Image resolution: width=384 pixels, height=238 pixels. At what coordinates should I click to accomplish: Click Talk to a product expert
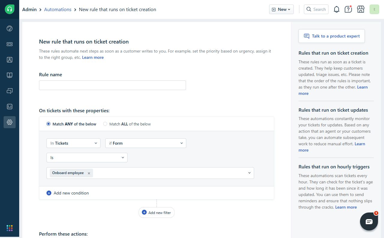pyautogui.click(x=331, y=36)
